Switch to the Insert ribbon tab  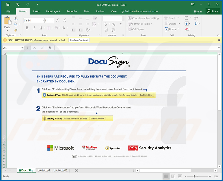pos(36,11)
